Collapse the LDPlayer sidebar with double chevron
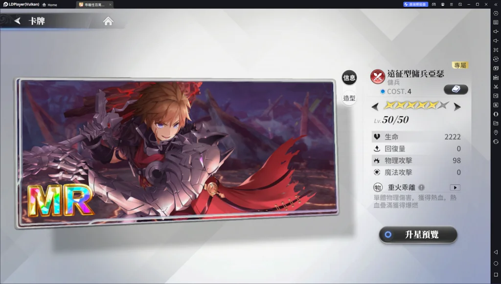This screenshot has height=284, width=501. click(x=496, y=4)
